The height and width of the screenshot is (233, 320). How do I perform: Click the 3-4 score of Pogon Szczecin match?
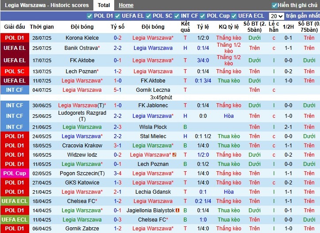(118, 173)
